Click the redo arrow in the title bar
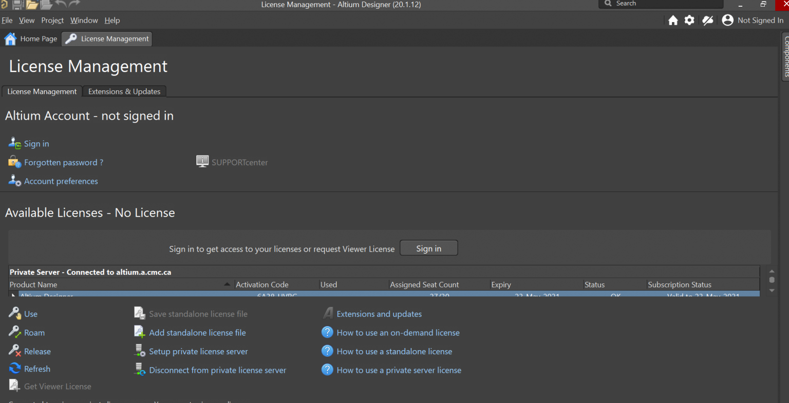Image resolution: width=789 pixels, height=403 pixels. click(x=74, y=4)
